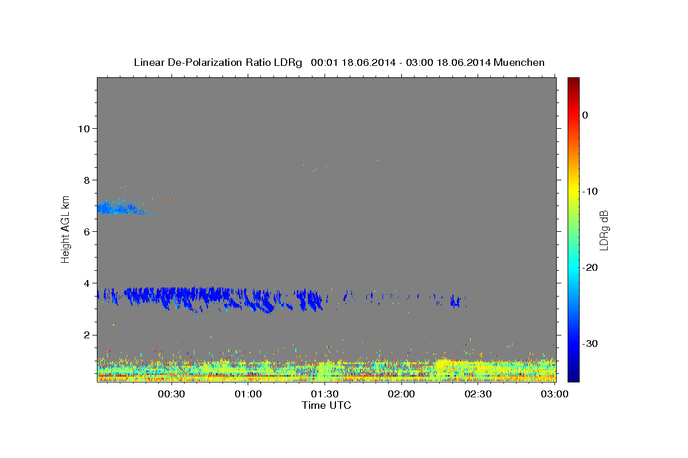Click the 01:30 time tick label

coord(325,394)
